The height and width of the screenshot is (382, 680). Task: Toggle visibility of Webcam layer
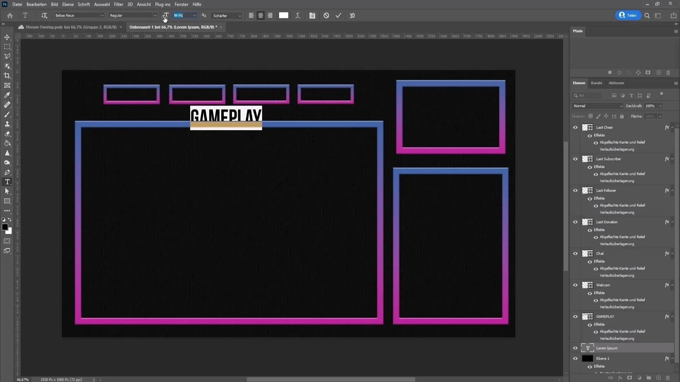point(576,285)
